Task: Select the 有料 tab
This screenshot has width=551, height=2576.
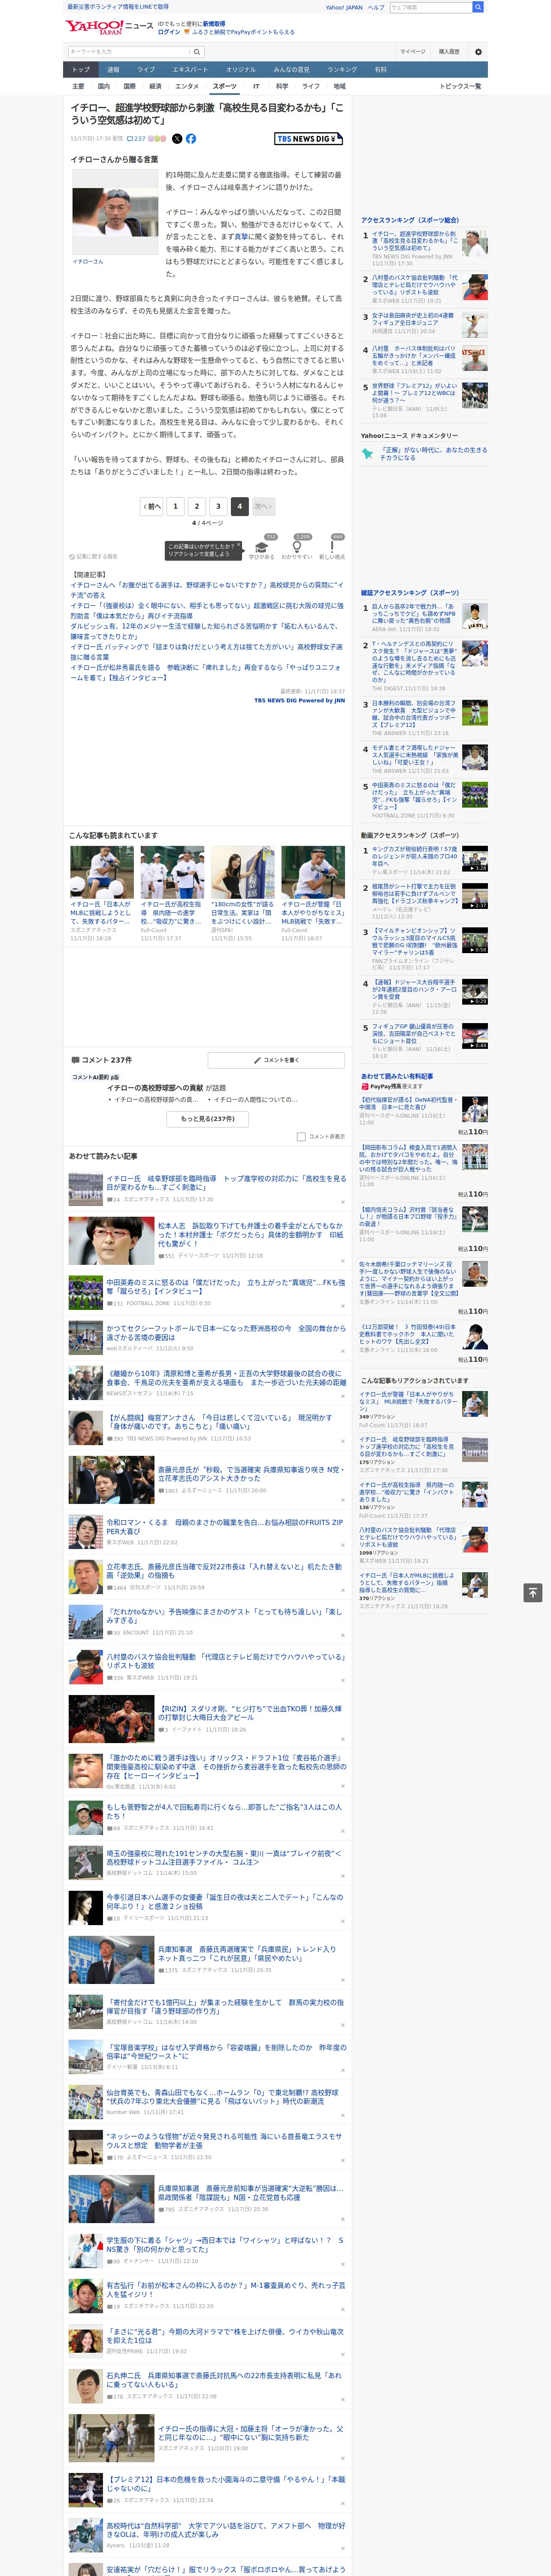Action: [x=381, y=70]
